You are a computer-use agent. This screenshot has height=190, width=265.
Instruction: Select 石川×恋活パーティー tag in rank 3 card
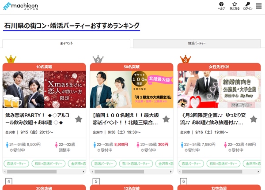[223, 164]
